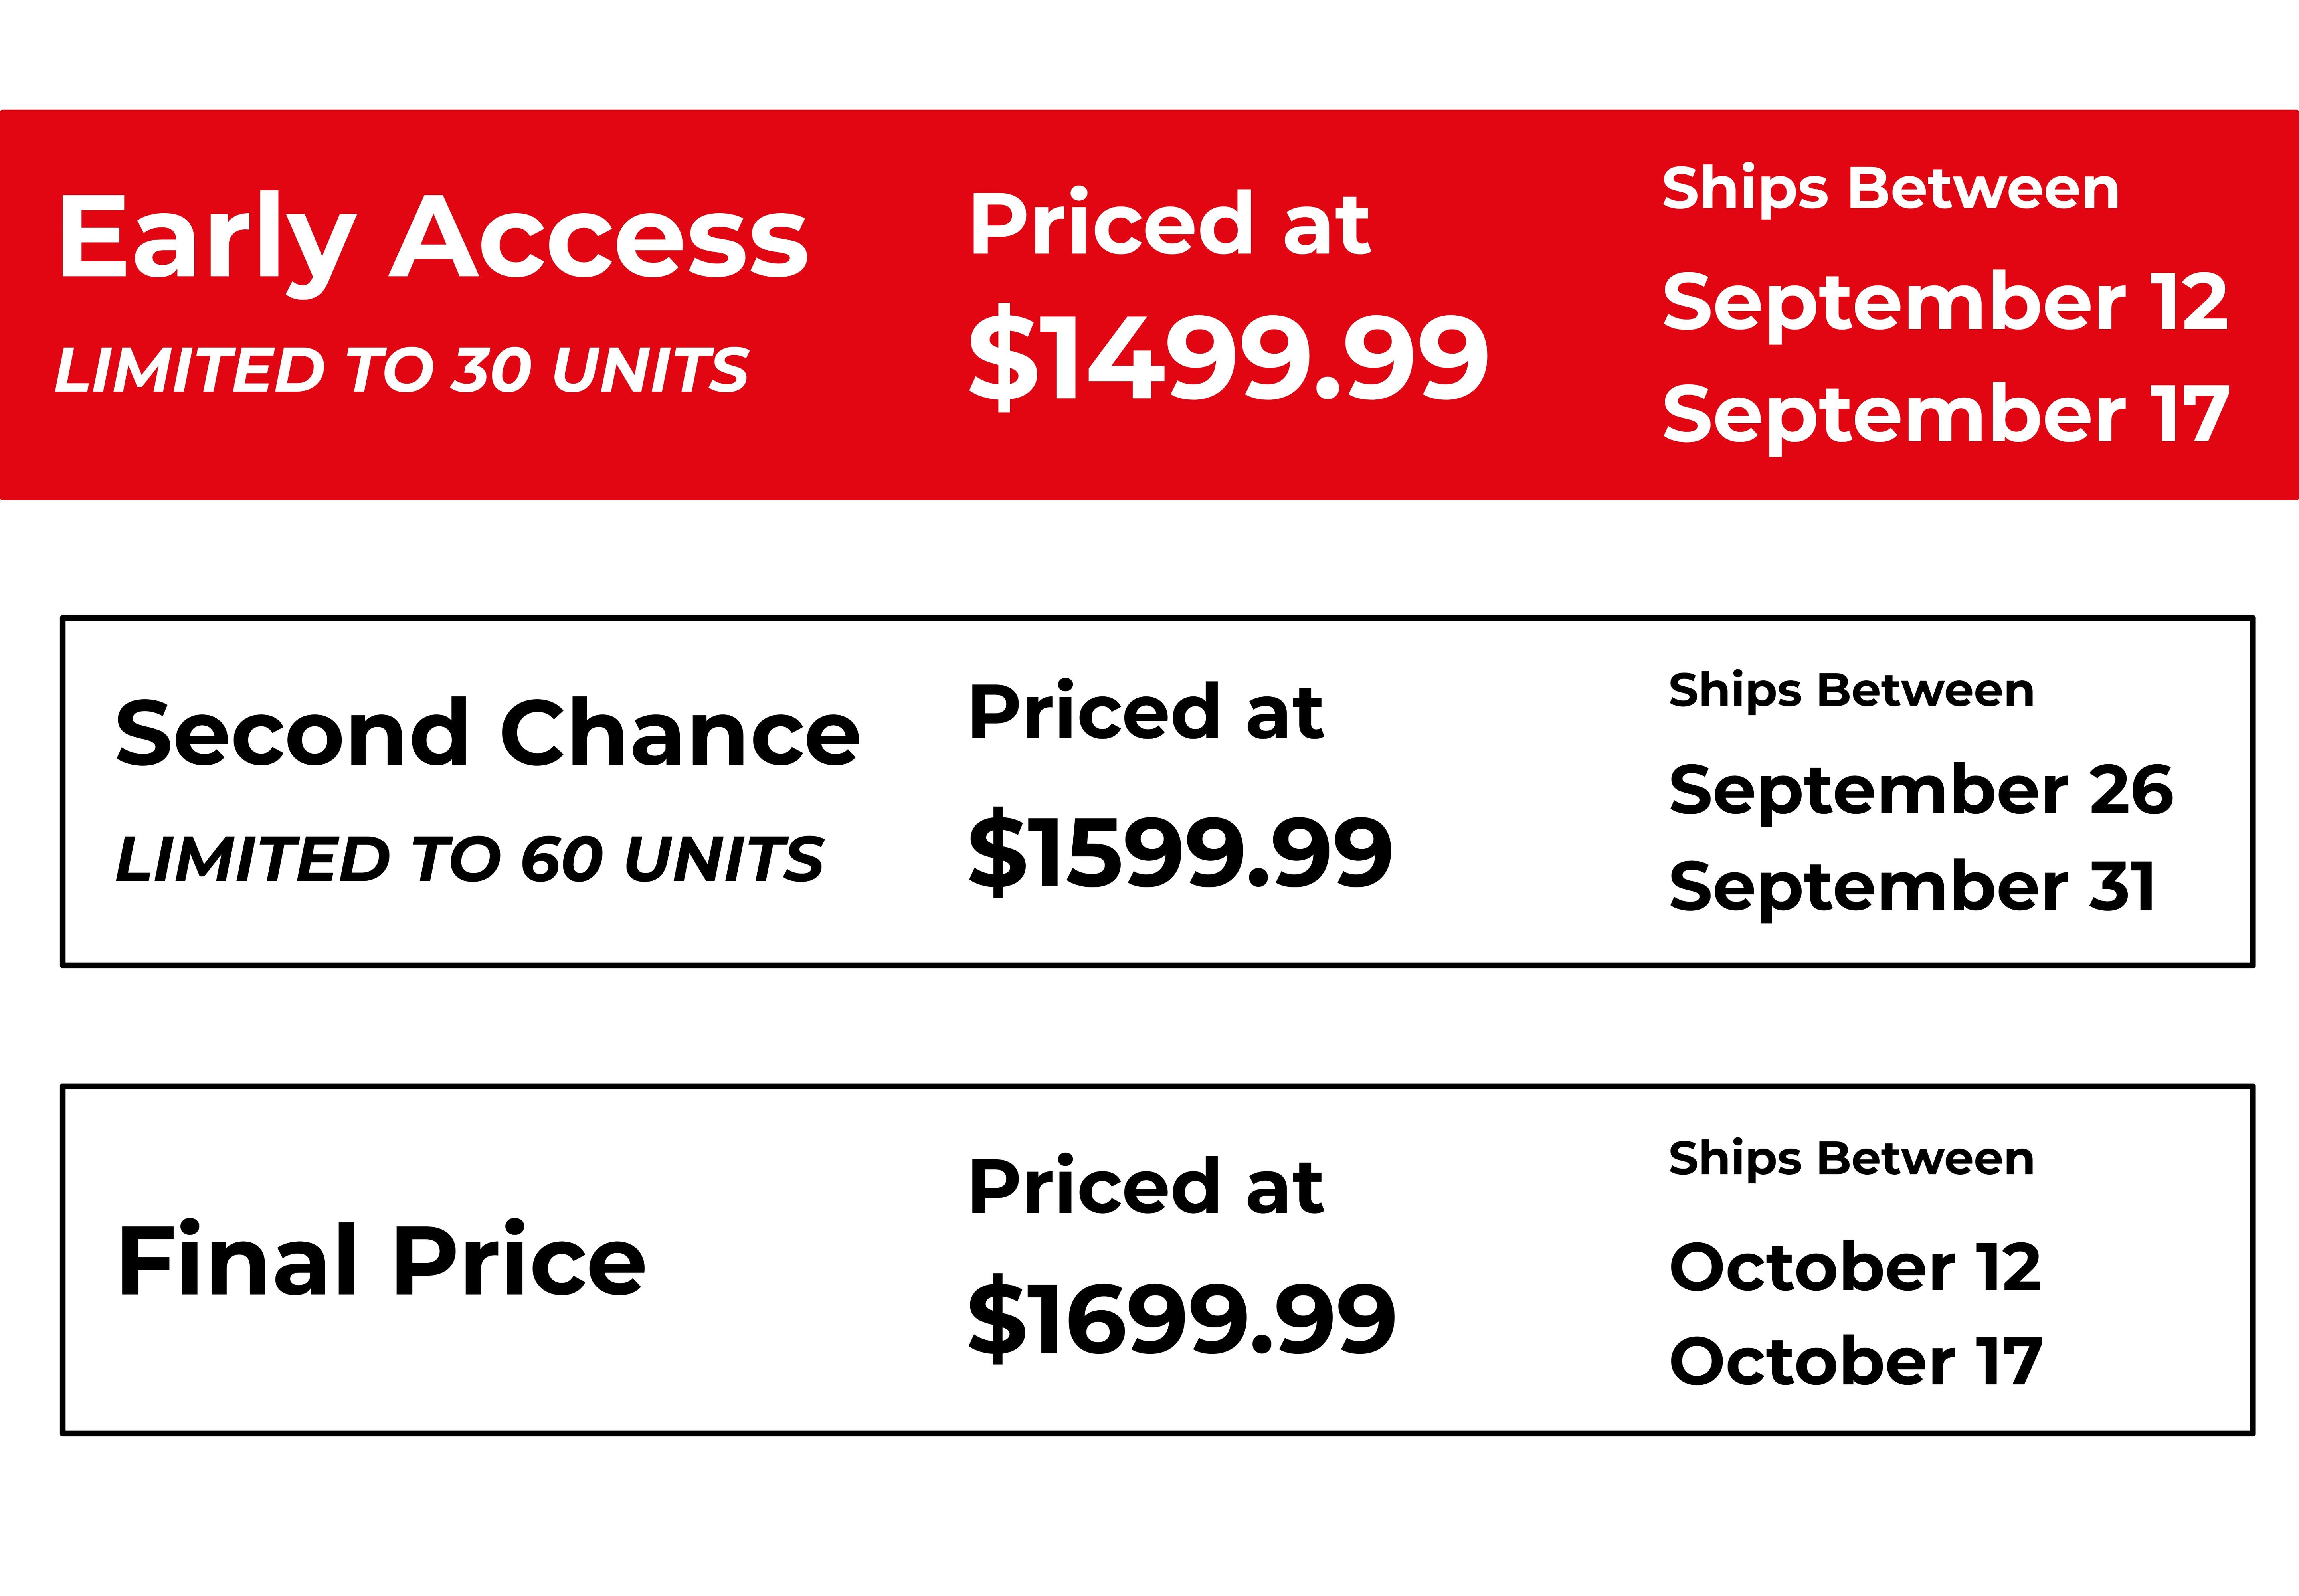Choose the Second Chance tier title
The image size is (2299, 1596).
[x=487, y=733]
